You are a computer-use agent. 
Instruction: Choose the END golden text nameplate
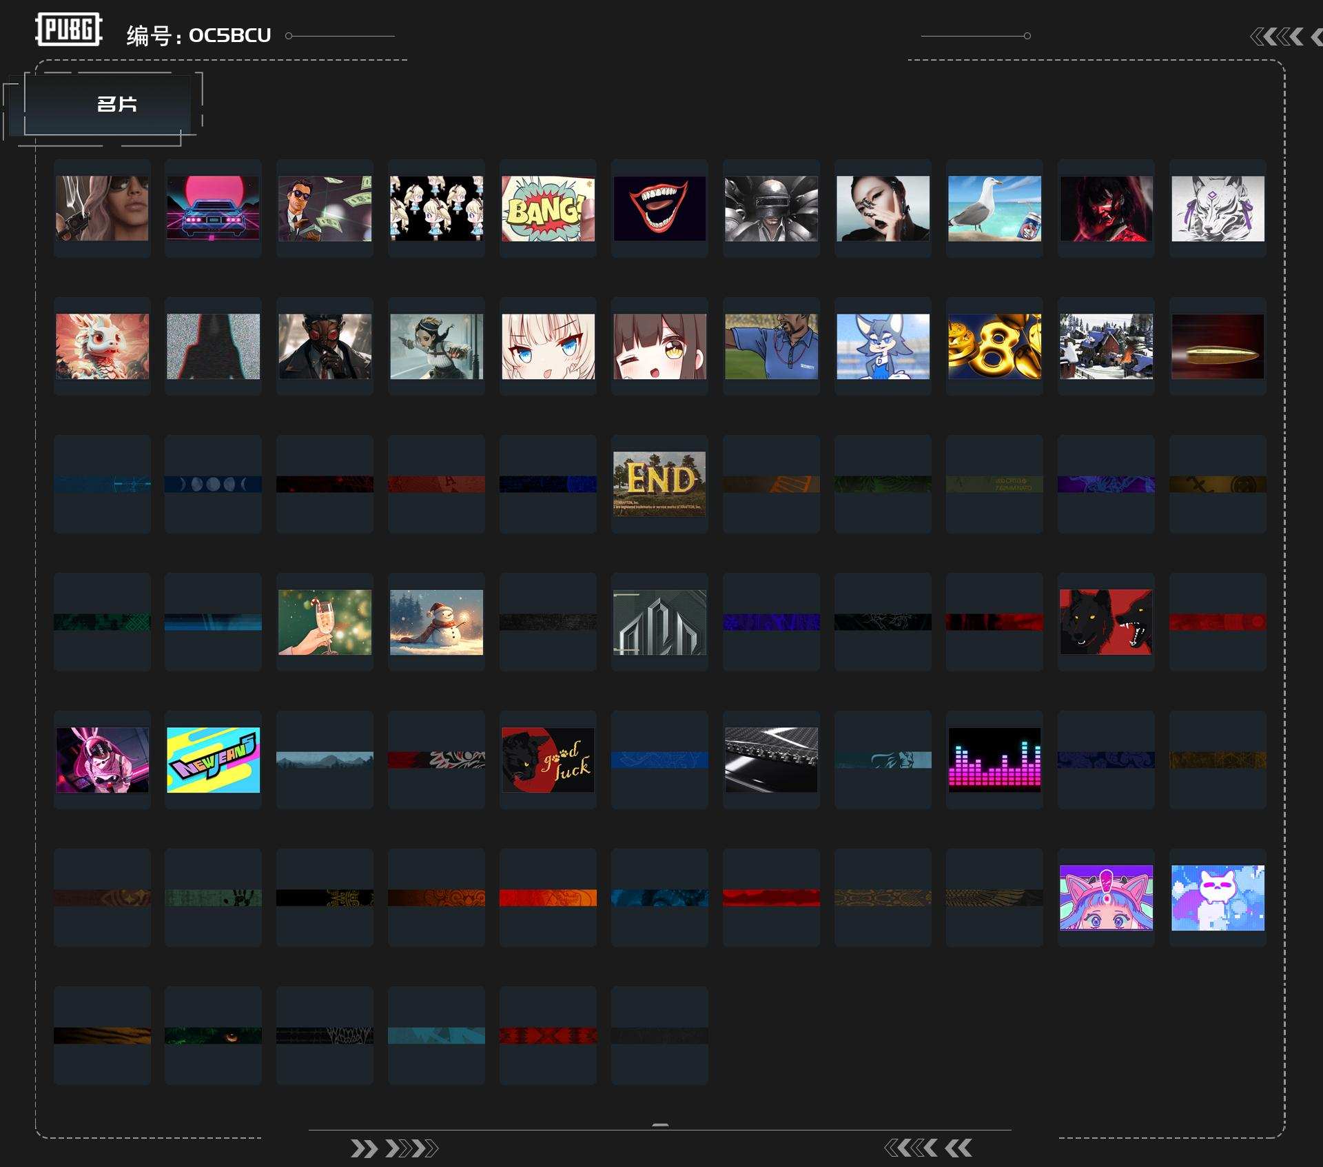coord(659,484)
